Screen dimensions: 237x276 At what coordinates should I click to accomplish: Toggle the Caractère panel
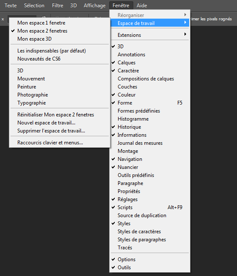tap(150, 70)
